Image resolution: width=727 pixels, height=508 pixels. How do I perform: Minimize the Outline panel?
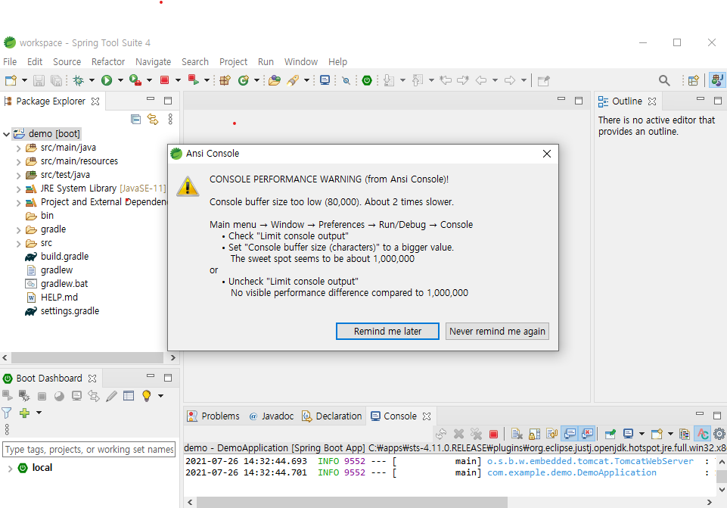[x=700, y=99]
